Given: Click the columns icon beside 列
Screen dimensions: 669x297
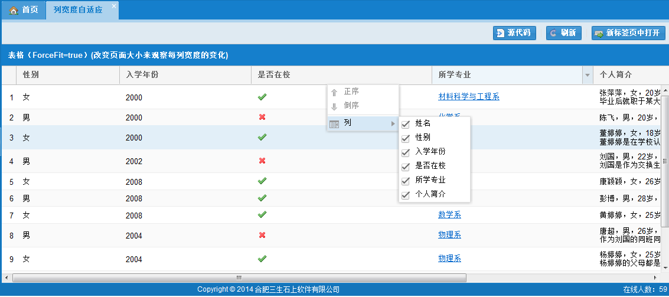Looking at the screenshot, I should (334, 123).
